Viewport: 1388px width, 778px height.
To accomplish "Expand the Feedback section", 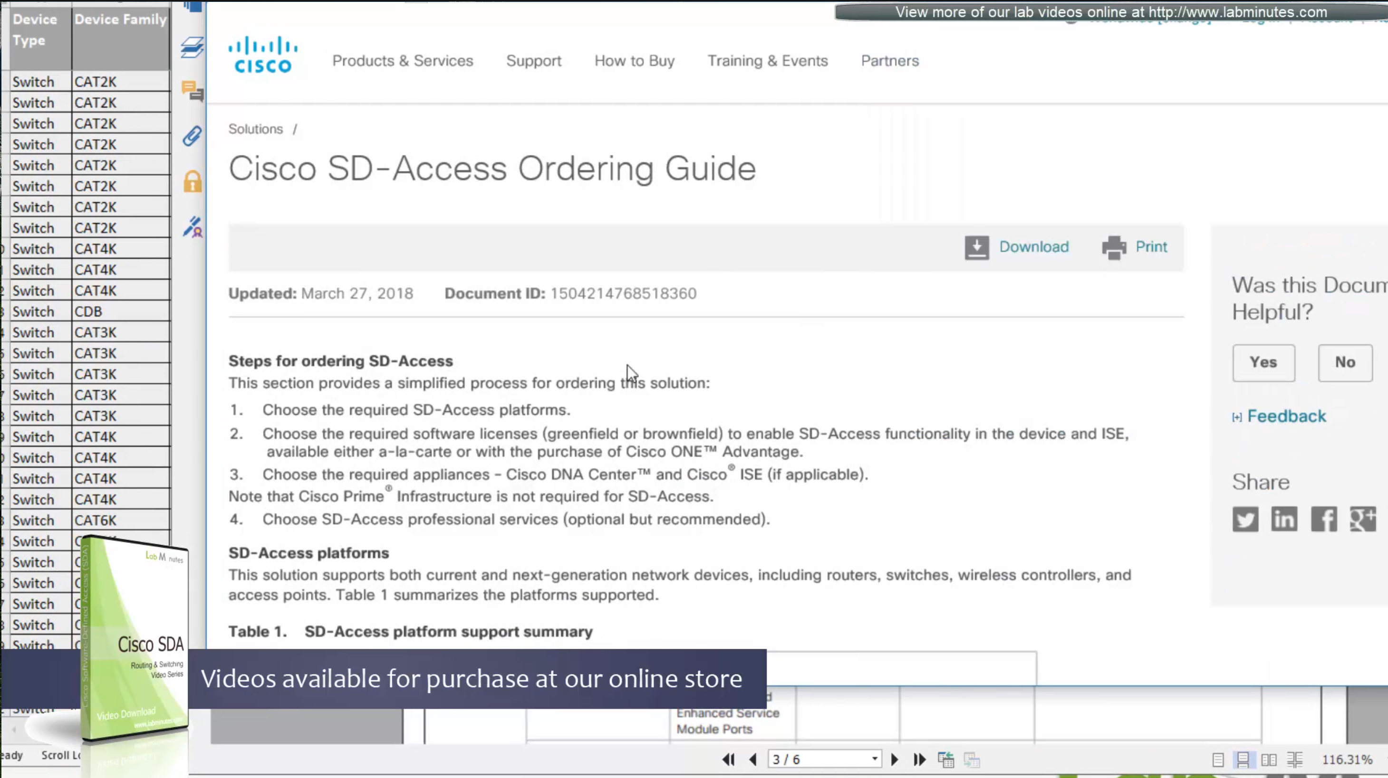I will point(1286,416).
